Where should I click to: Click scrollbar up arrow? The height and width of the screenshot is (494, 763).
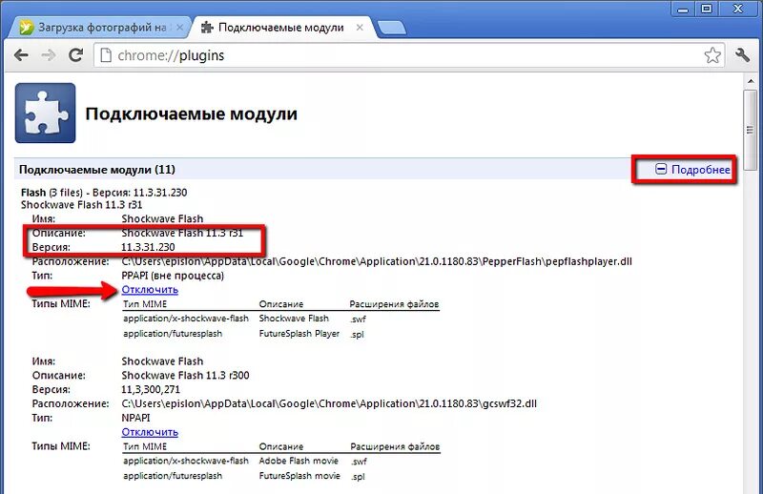751,81
